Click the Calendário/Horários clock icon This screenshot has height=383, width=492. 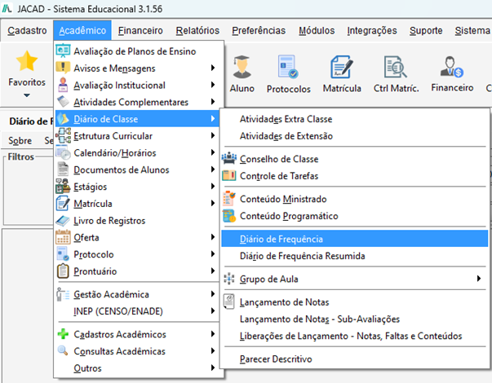tap(63, 152)
